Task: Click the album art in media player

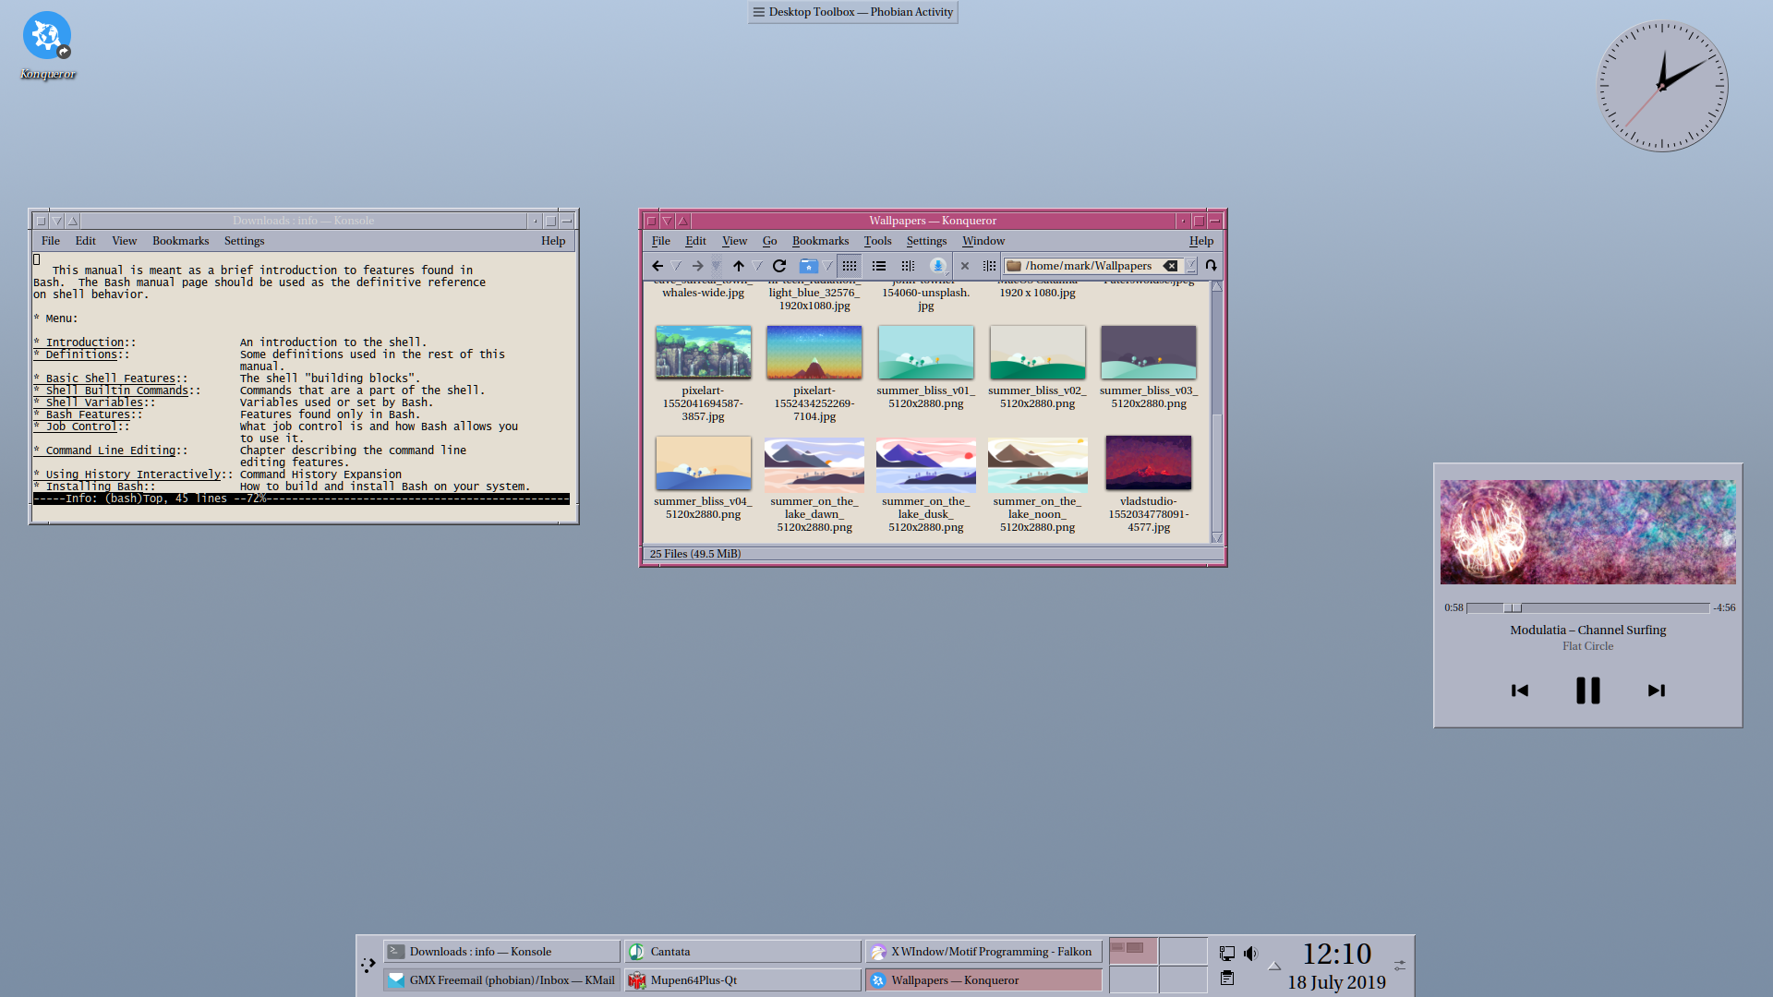Action: pos(1588,532)
